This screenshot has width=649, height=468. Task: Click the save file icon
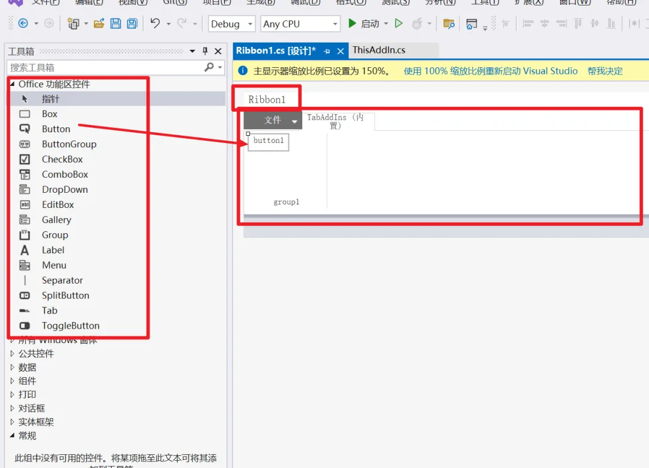click(115, 23)
